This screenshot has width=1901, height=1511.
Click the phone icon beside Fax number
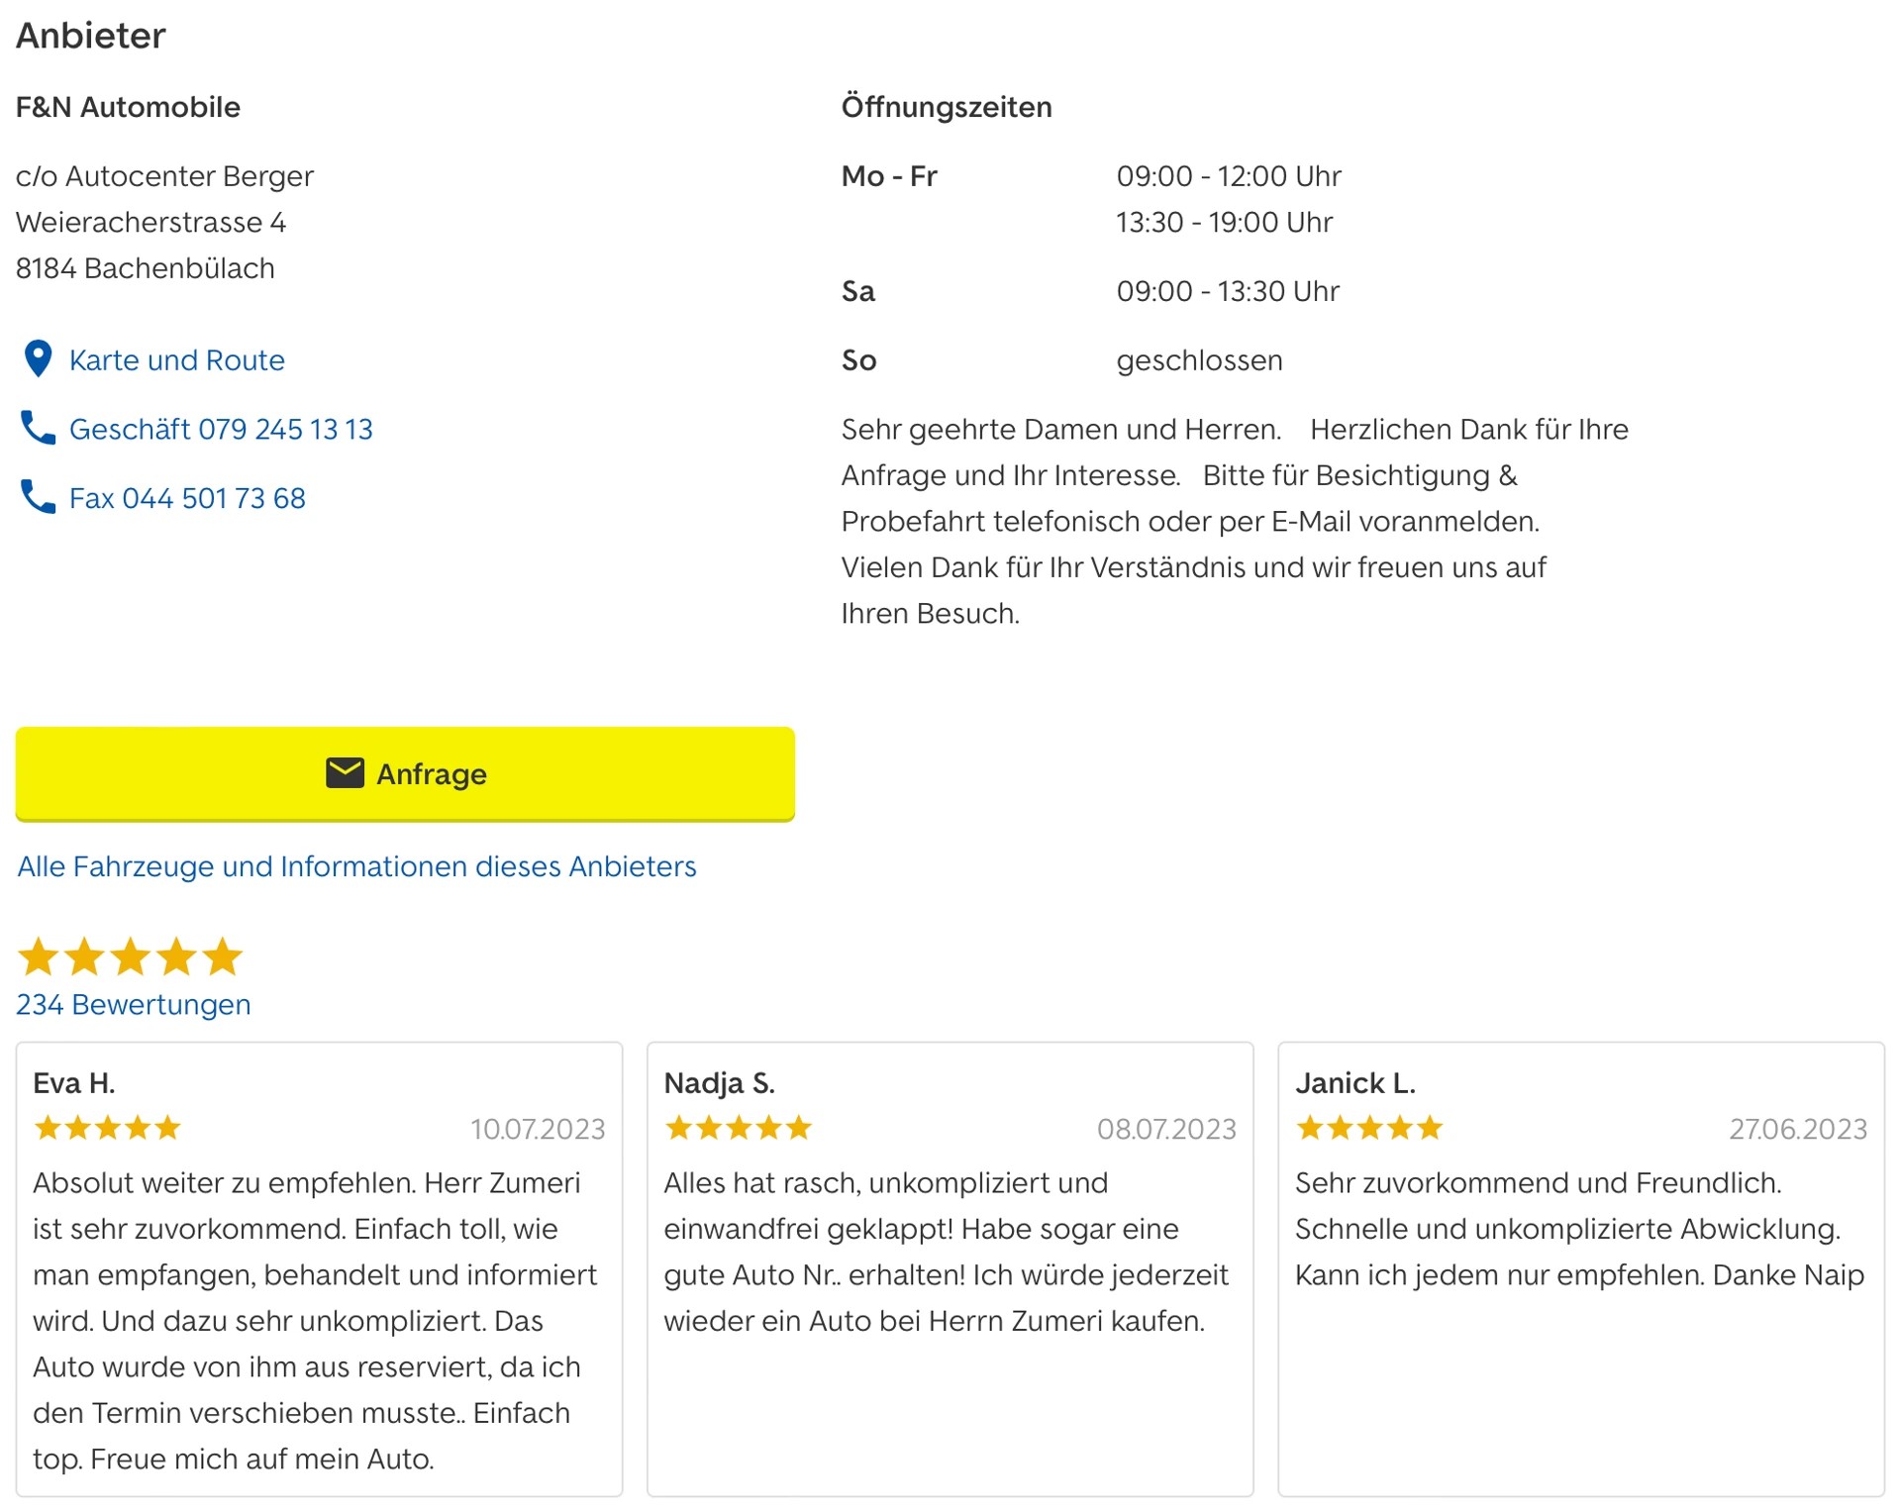38,497
